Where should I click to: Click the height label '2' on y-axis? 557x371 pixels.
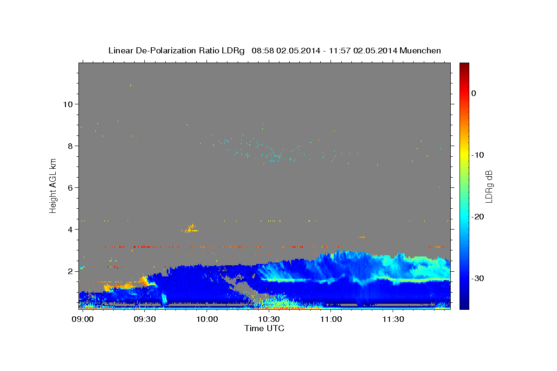coord(69,271)
